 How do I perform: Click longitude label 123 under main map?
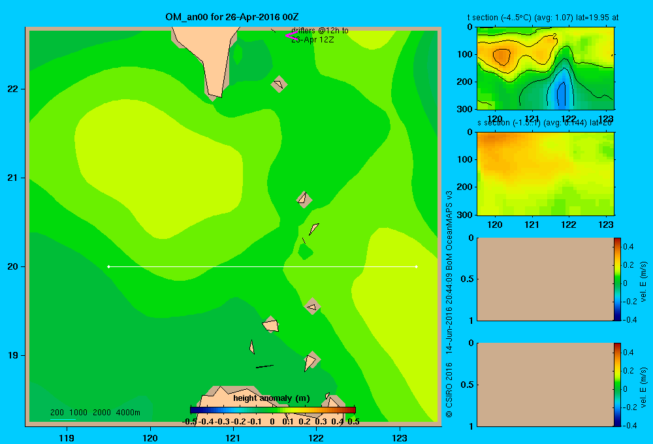point(400,438)
